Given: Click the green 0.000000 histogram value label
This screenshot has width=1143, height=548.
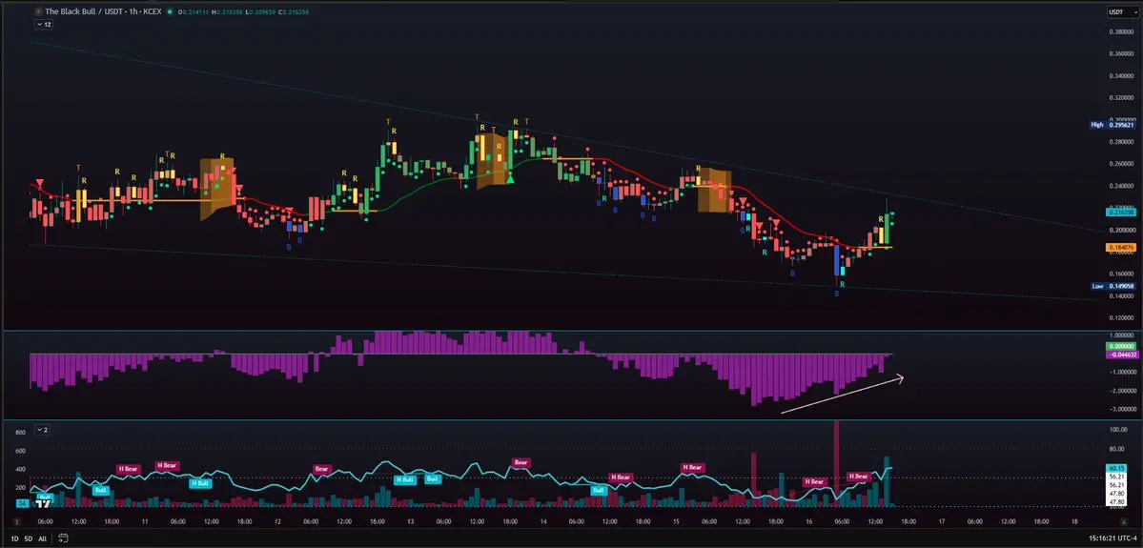Looking at the screenshot, I should click(1120, 346).
